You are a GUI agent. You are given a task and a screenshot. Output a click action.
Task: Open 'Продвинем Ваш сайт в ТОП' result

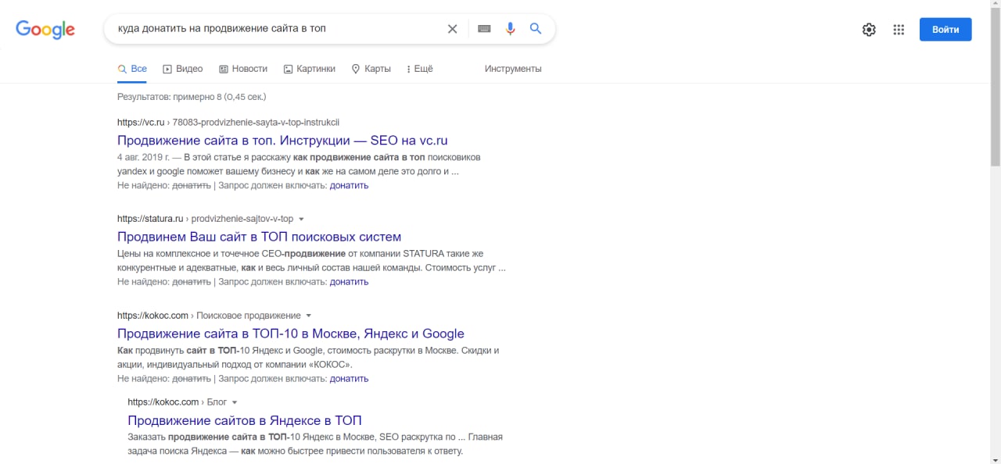259,237
